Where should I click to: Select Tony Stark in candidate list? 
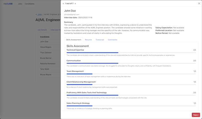point(44,69)
